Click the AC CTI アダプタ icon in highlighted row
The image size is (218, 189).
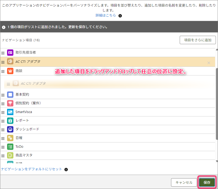(10, 62)
